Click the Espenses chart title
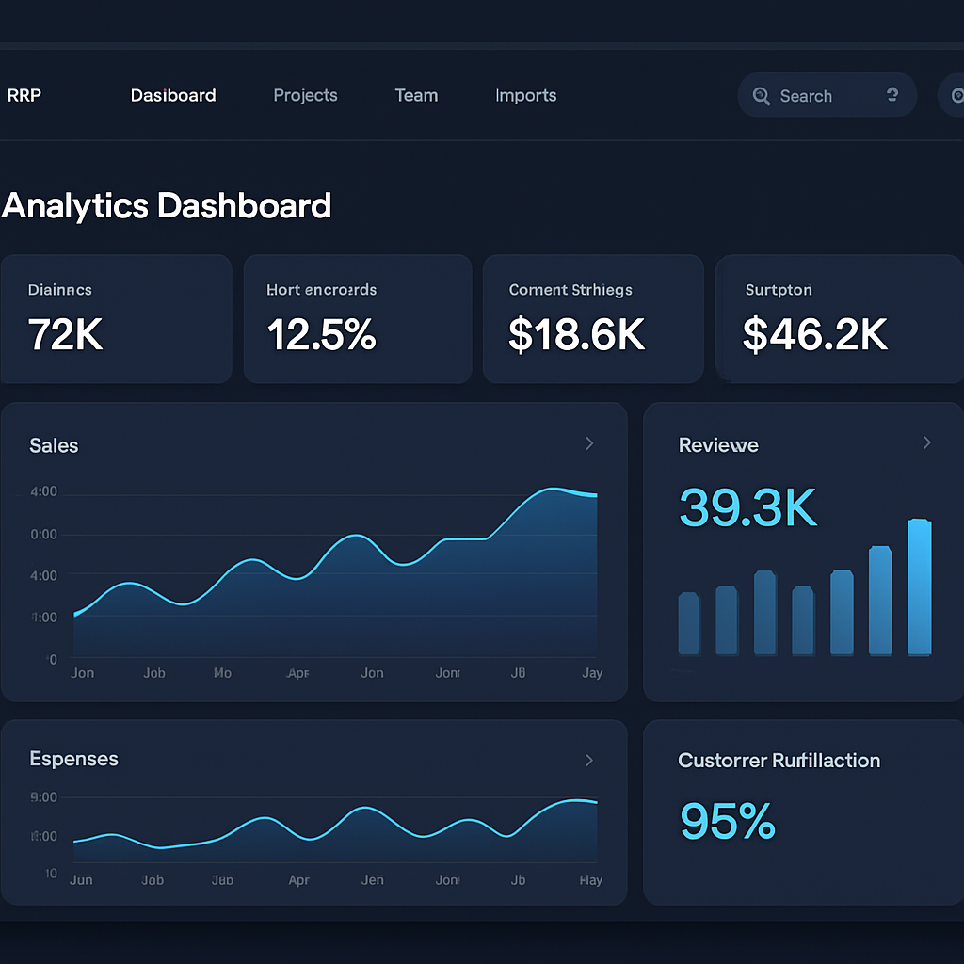The height and width of the screenshot is (964, 964). pos(73,759)
